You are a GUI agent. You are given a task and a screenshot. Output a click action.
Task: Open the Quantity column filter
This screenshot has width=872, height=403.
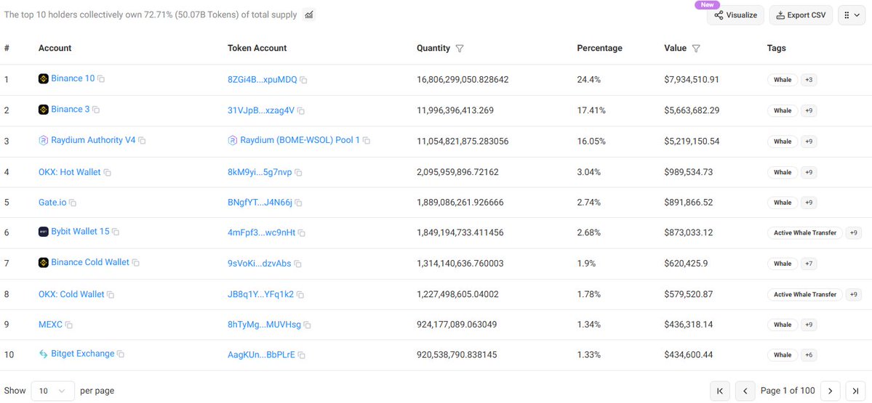tap(460, 49)
